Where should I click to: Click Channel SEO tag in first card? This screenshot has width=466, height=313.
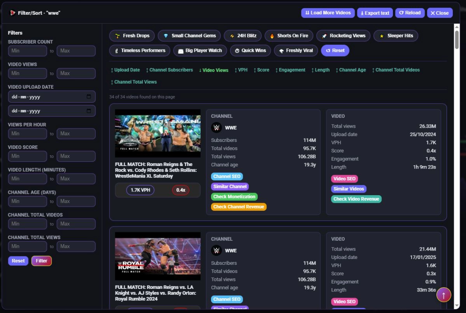point(227,177)
